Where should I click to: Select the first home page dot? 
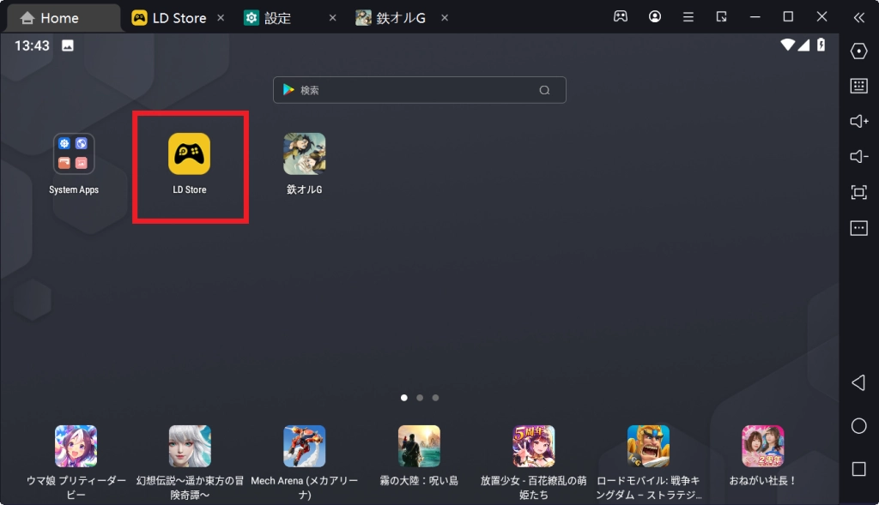404,398
